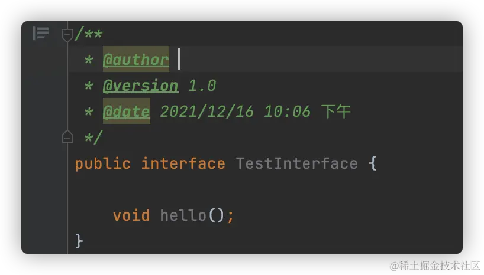Click the opening curly brace after TestInterface

coord(372,163)
